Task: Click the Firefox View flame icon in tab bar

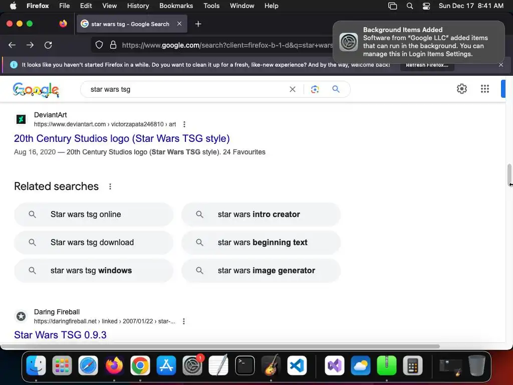Action: pos(63,24)
